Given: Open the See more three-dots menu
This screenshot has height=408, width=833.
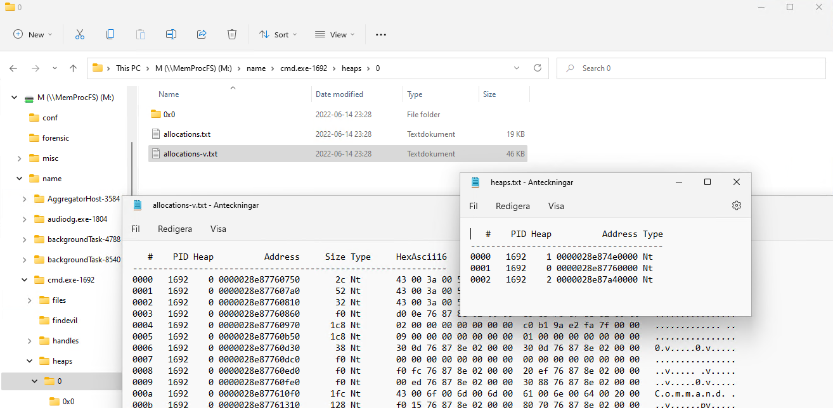Looking at the screenshot, I should point(381,35).
